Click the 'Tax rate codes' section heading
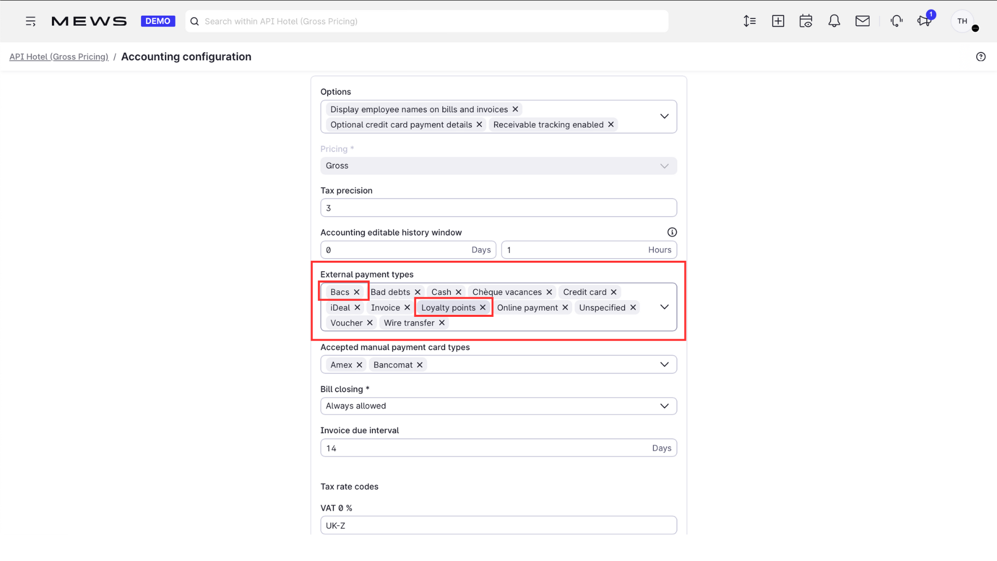 tap(349, 487)
